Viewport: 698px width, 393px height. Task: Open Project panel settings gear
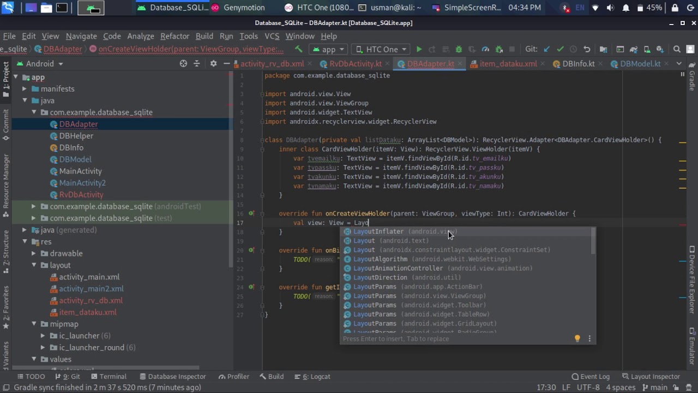213,63
